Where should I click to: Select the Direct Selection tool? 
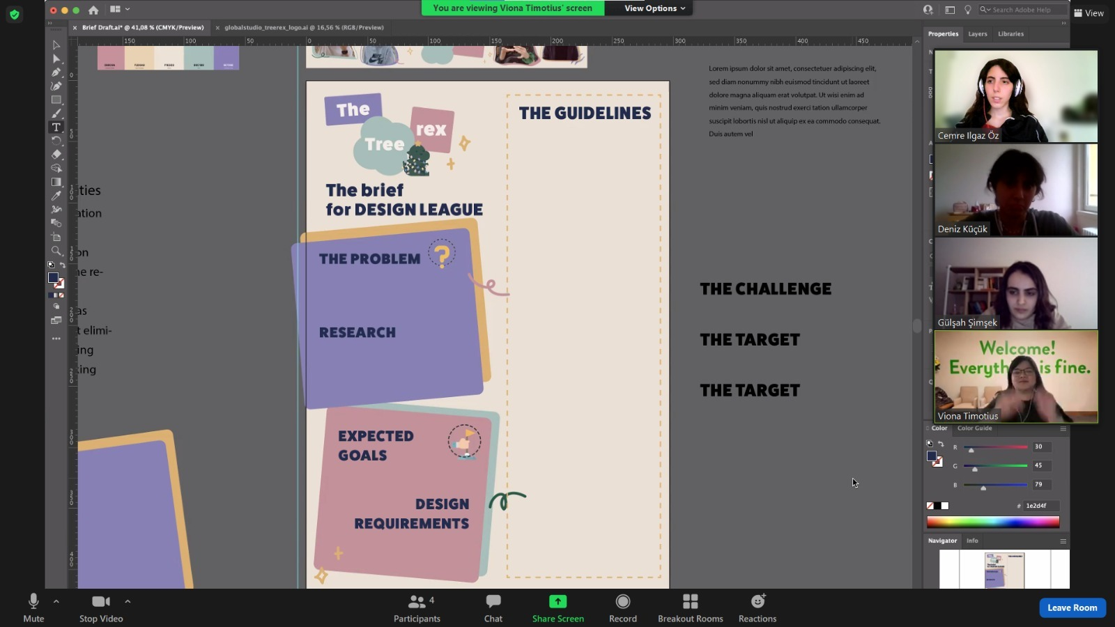pyautogui.click(x=56, y=59)
